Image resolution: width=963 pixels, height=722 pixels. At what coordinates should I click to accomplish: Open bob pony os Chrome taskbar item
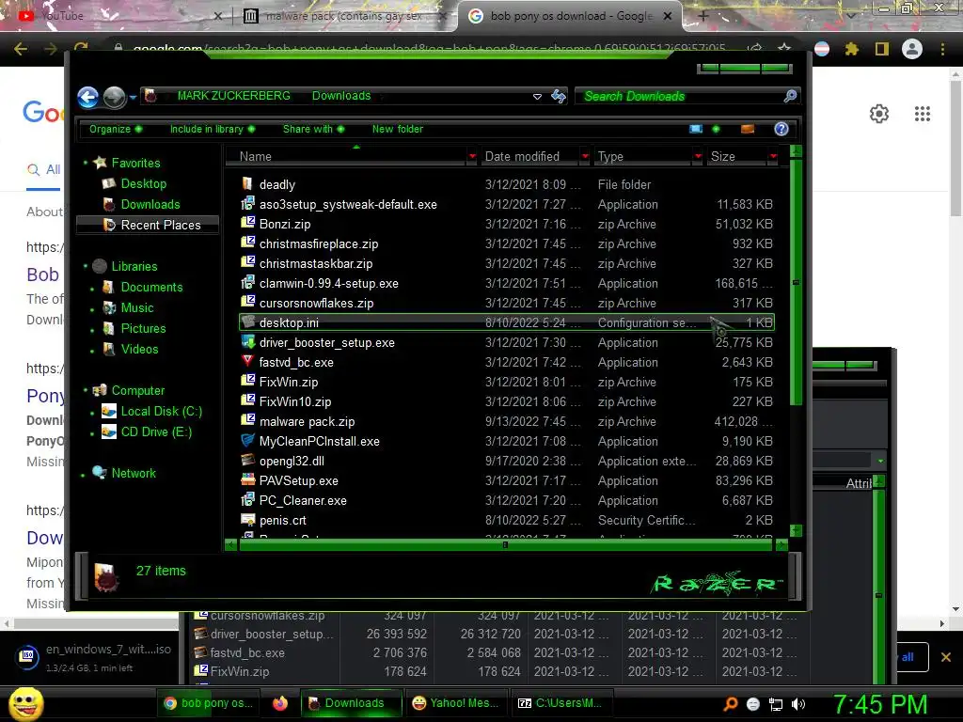(x=209, y=703)
